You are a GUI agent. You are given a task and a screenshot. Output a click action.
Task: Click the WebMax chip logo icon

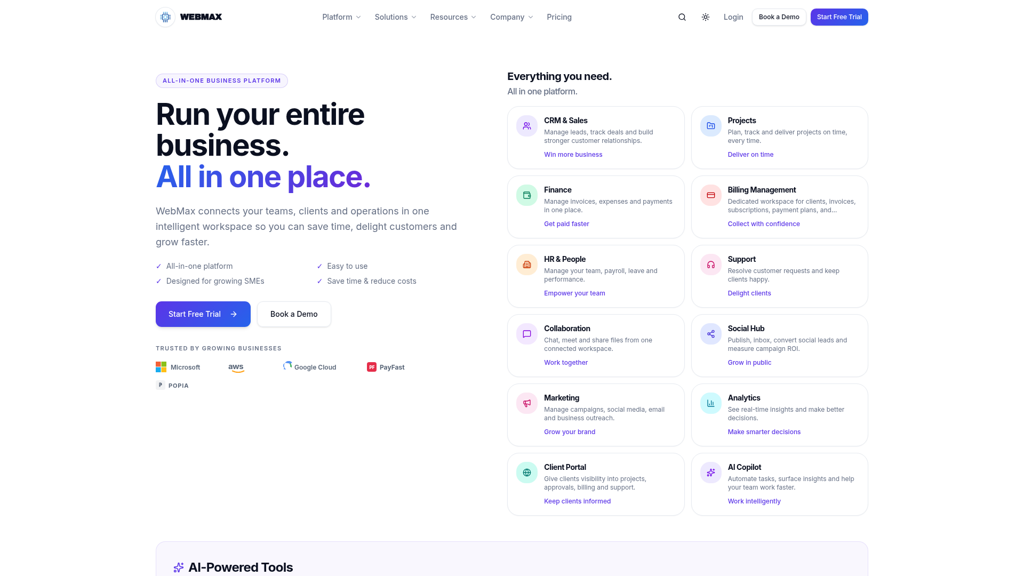point(165,17)
